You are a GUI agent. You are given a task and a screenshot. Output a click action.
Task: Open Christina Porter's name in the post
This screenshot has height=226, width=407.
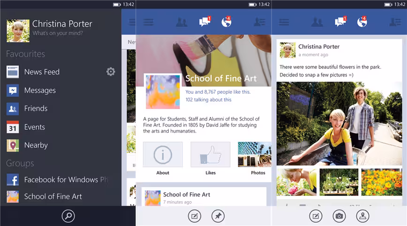(319, 47)
